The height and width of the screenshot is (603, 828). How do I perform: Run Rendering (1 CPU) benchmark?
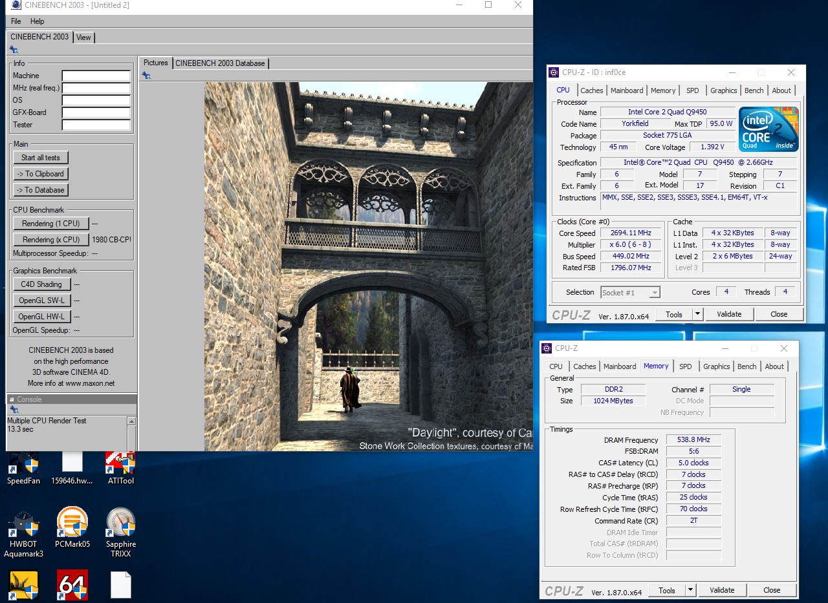pyautogui.click(x=51, y=224)
